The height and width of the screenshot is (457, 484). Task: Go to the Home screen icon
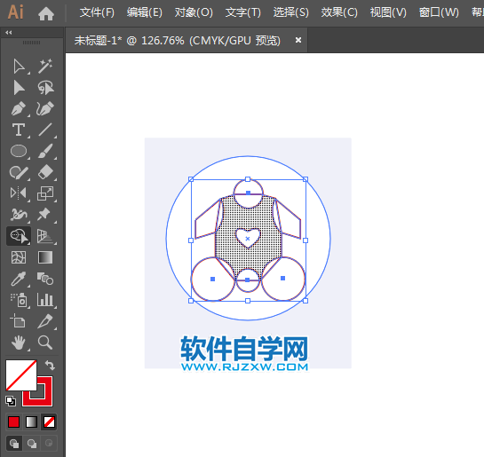coord(46,13)
